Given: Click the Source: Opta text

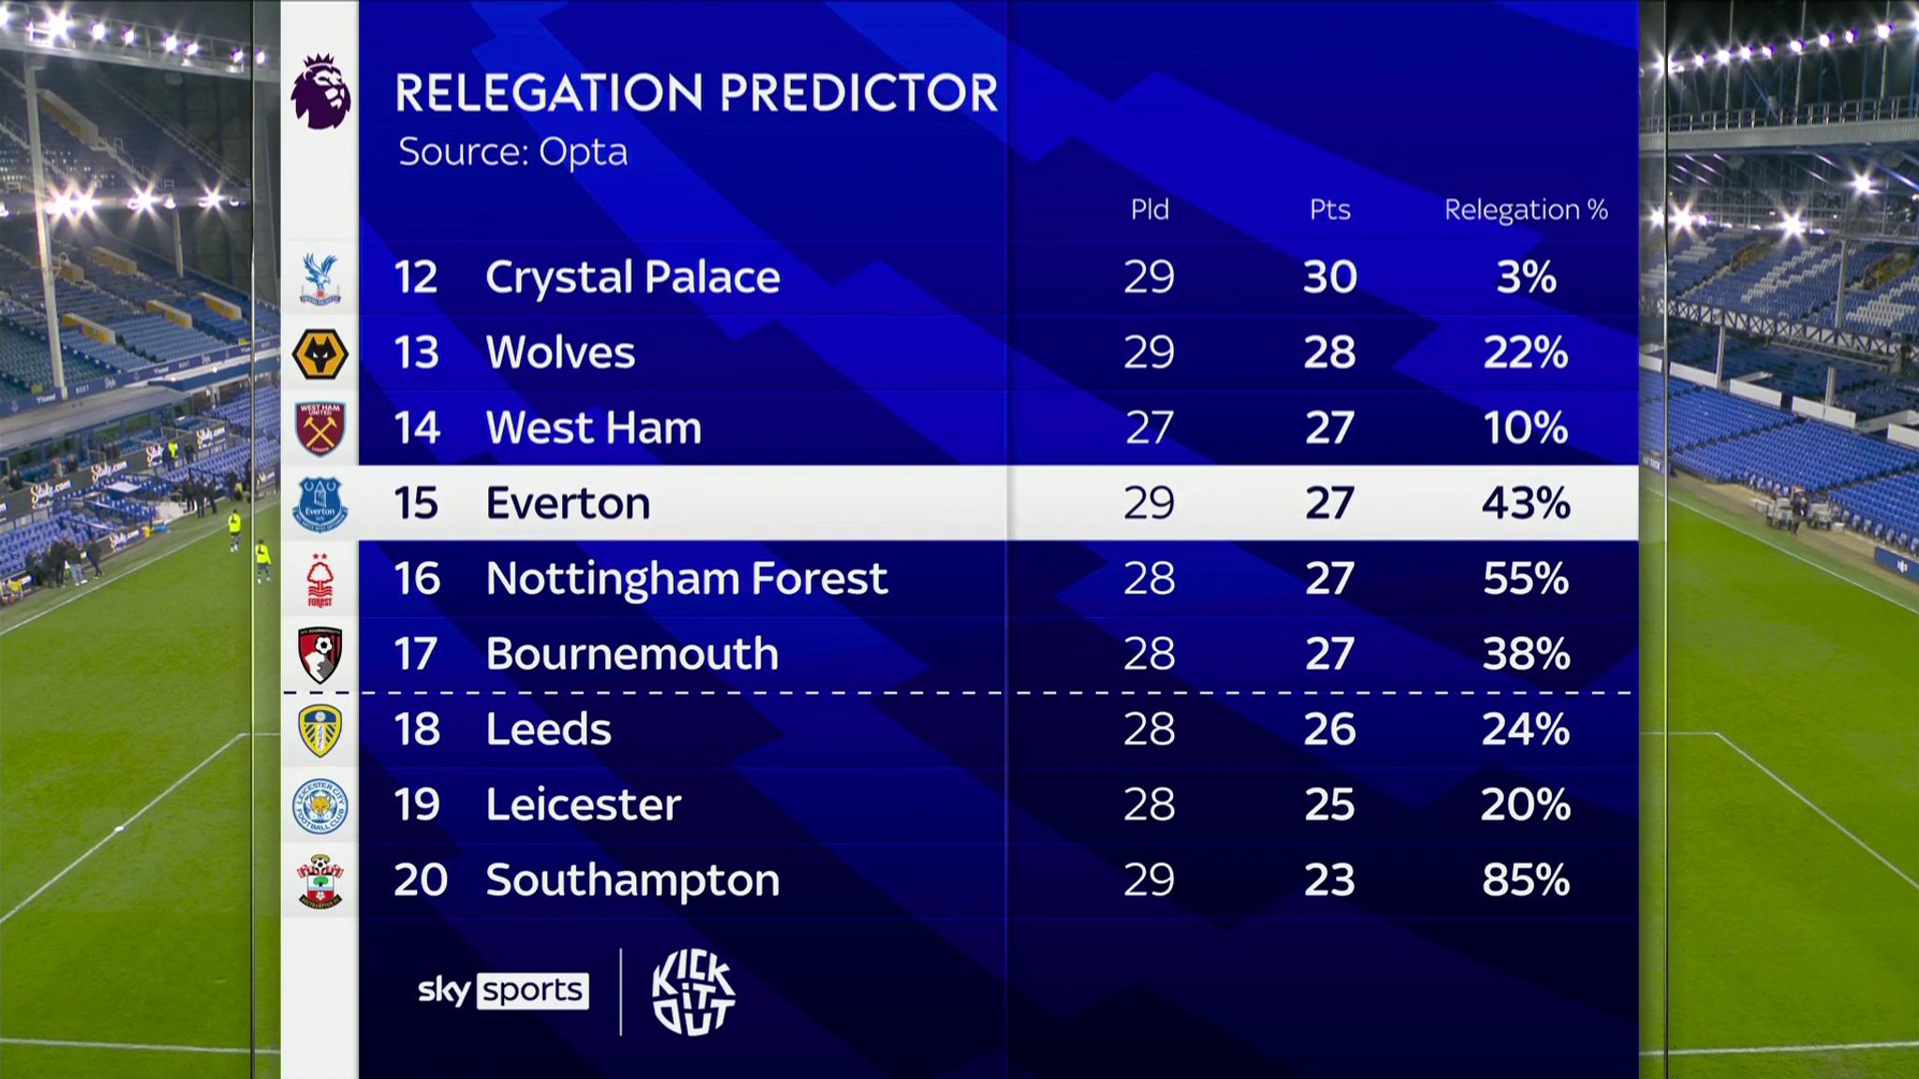Looking at the screenshot, I should (x=513, y=152).
